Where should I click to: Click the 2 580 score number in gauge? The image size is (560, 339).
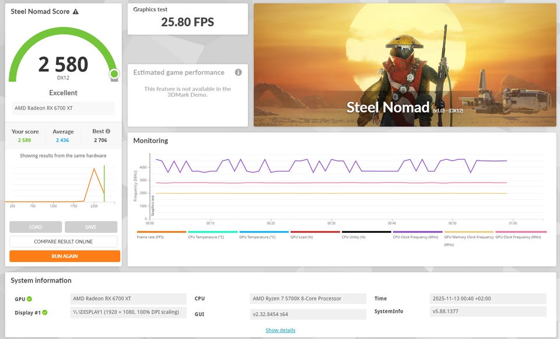63,64
